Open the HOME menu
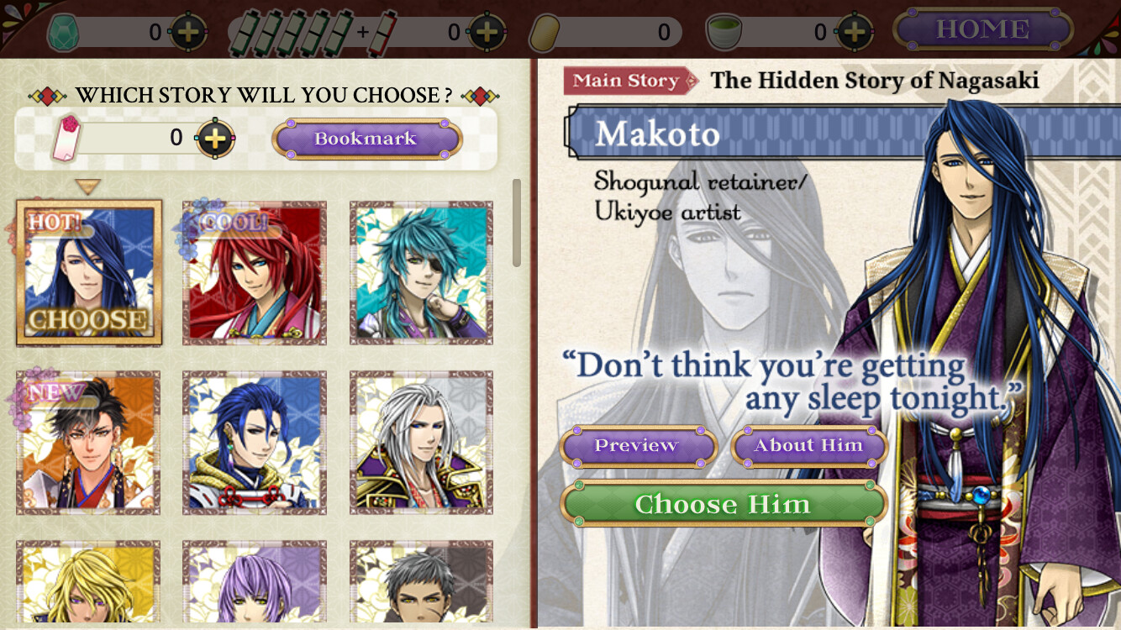The height and width of the screenshot is (630, 1121). pyautogui.click(x=983, y=29)
